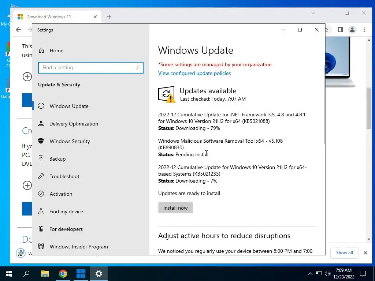Open Chrome profile avatar icon
Screen dimensions: 375x281
pos(352,30)
